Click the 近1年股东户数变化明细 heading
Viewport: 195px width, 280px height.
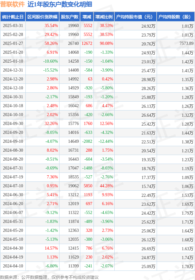pos(60,4)
